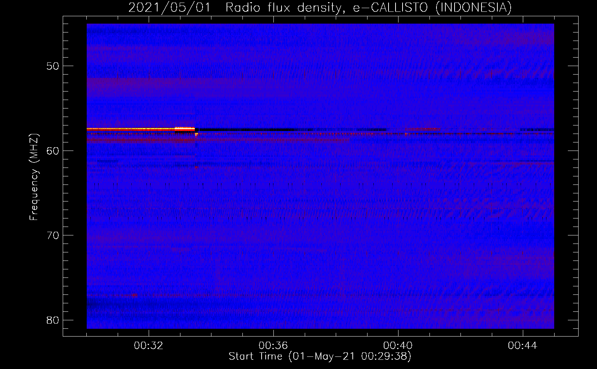Click the '70' frequency tick label
Image resolution: width=597 pixels, height=369 pixels.
tap(53, 235)
